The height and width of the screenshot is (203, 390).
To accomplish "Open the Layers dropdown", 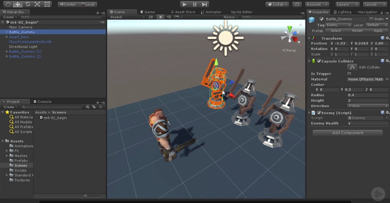I will 347,5.
